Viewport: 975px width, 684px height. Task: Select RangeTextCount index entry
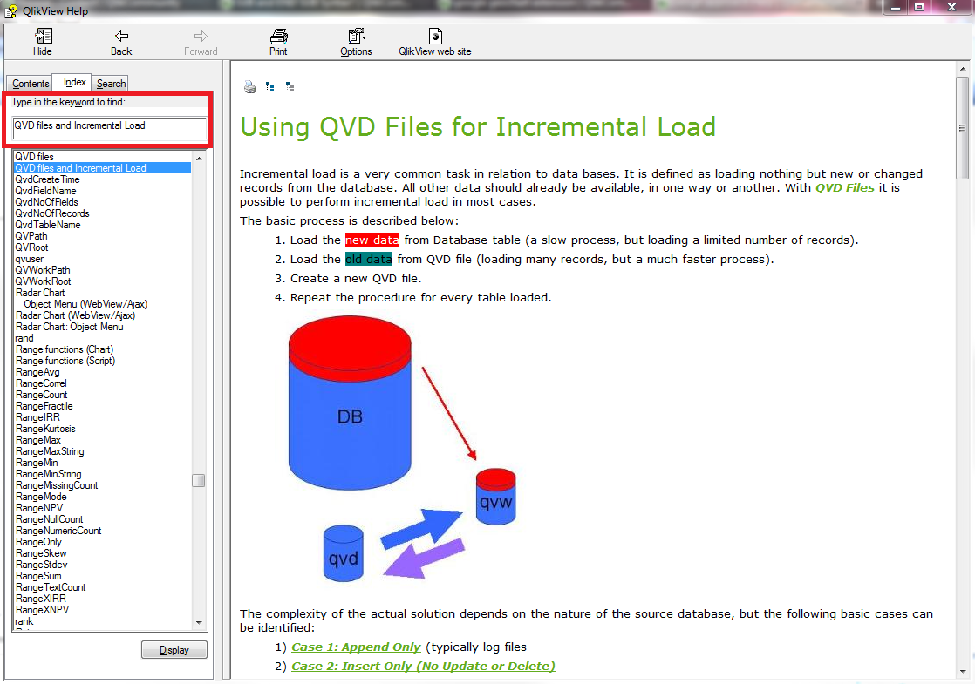[51, 587]
